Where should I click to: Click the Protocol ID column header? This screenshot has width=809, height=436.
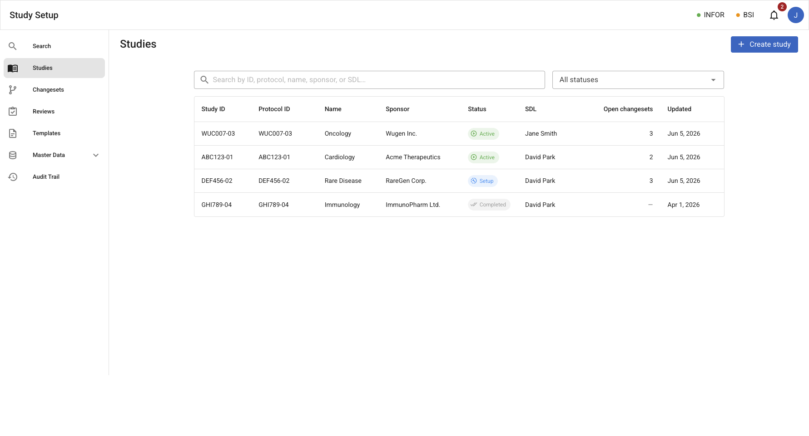[x=274, y=109]
